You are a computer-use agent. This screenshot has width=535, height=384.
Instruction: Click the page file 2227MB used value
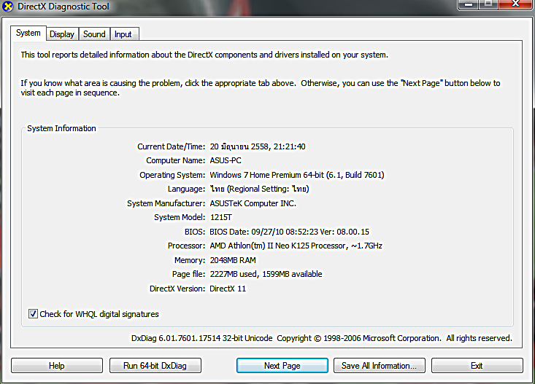[x=266, y=274]
